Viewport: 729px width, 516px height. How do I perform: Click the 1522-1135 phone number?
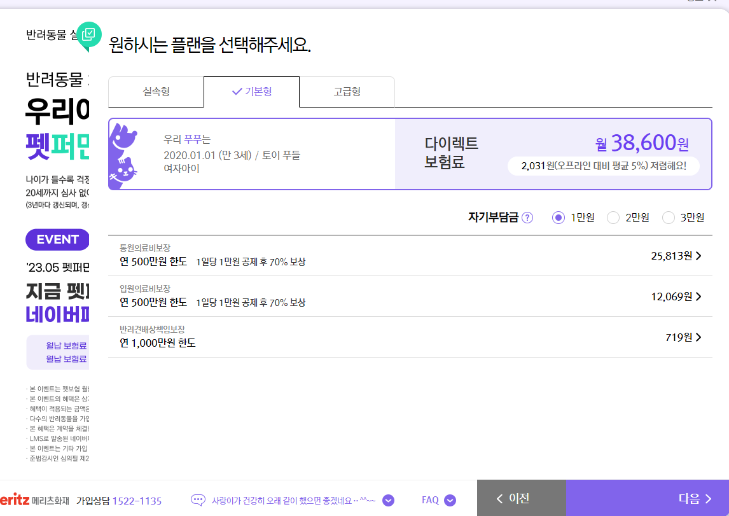click(x=137, y=501)
